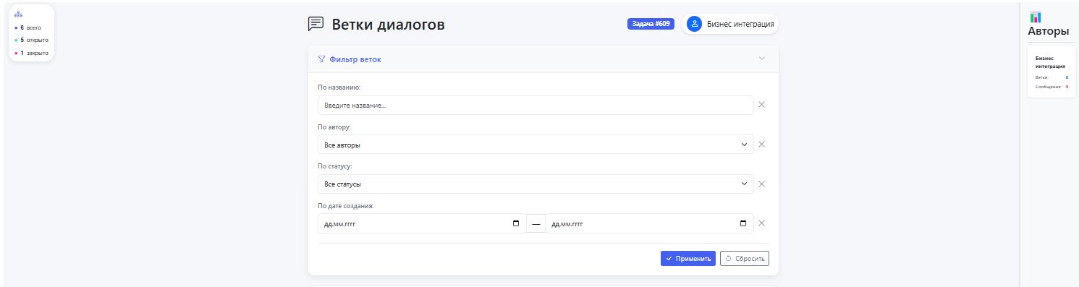Clear the status filter with X
This screenshot has width=1079, height=287.
pos(761,184)
